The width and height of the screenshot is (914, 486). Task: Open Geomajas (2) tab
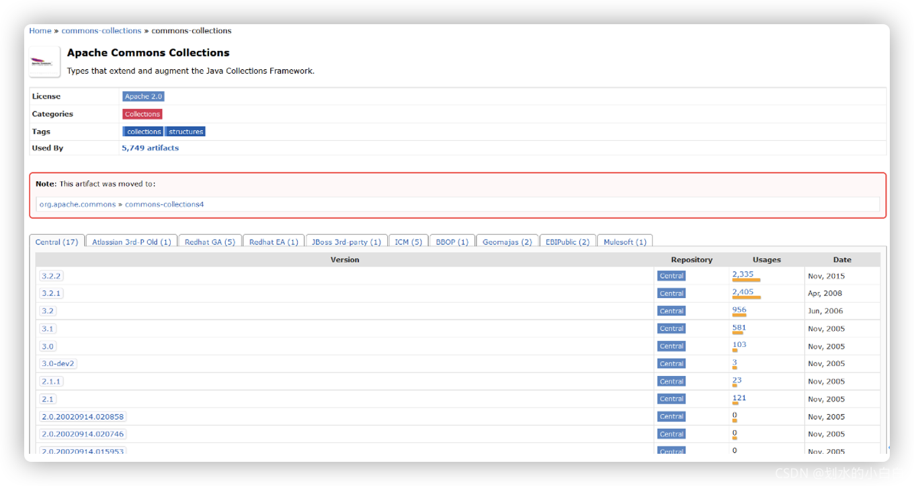tap(507, 242)
